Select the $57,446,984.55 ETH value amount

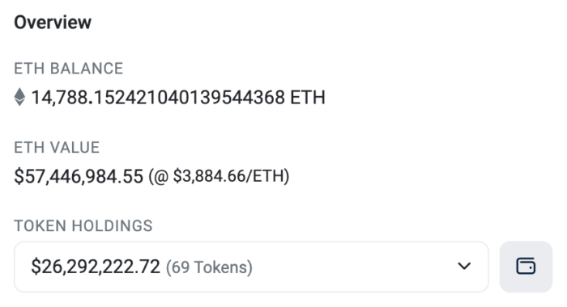(79, 176)
